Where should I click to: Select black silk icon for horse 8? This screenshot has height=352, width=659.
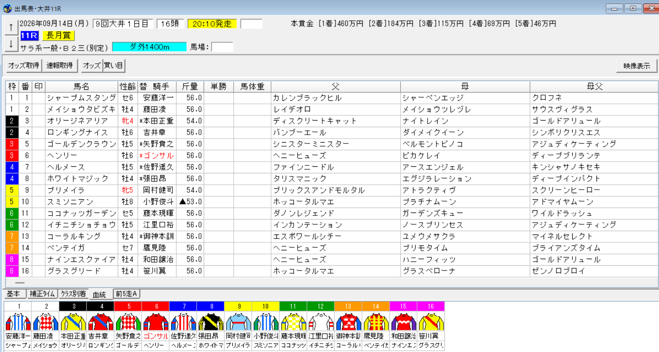pyautogui.click(x=210, y=322)
